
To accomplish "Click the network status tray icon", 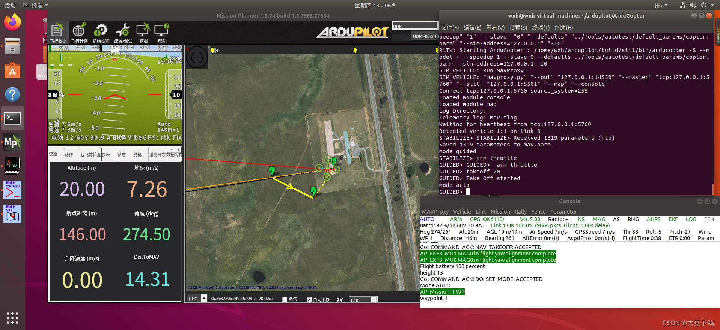I will pyautogui.click(x=682, y=5).
